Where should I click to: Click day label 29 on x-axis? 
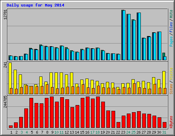pyautogui.click(x=154, y=132)
